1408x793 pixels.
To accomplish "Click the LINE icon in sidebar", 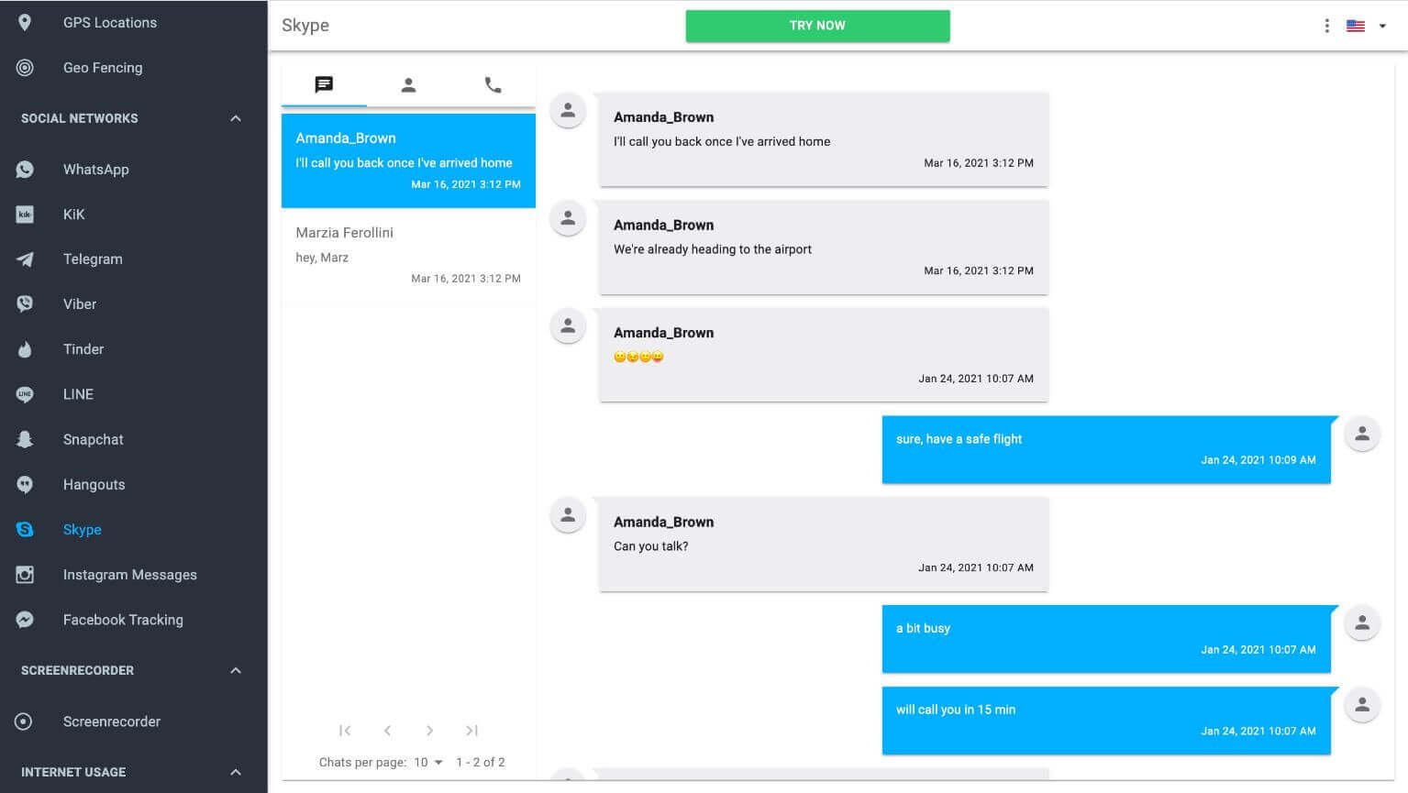I will pos(25,394).
